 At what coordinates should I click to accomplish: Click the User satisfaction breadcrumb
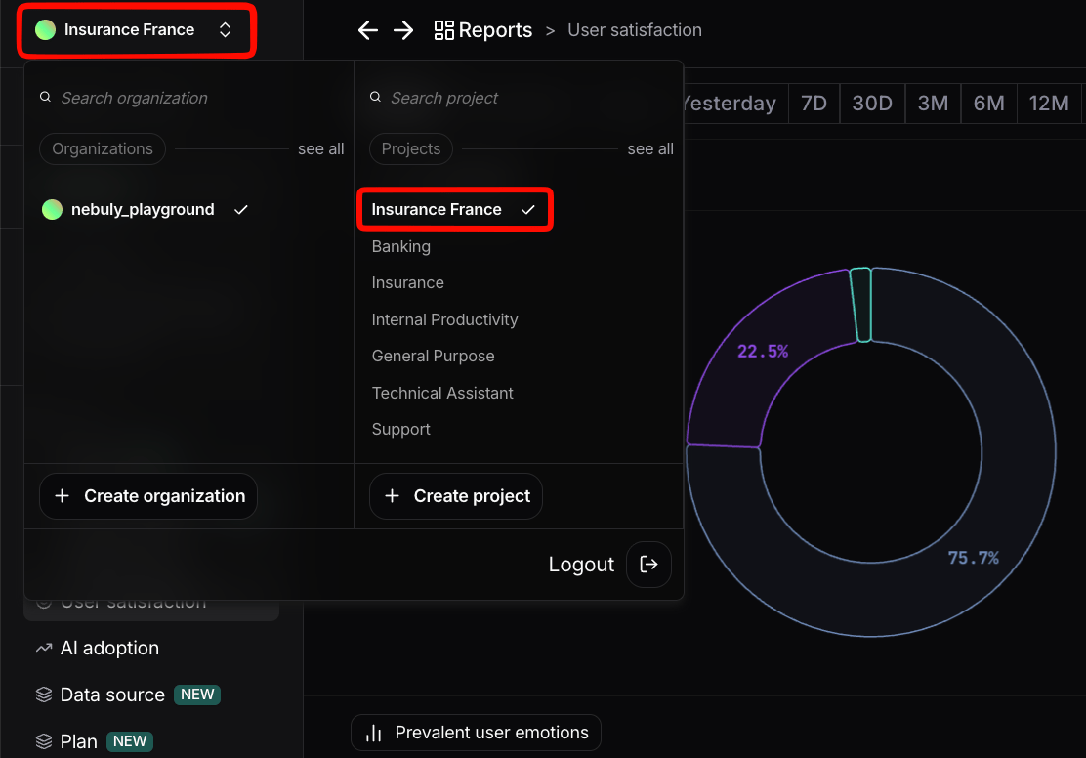point(635,30)
